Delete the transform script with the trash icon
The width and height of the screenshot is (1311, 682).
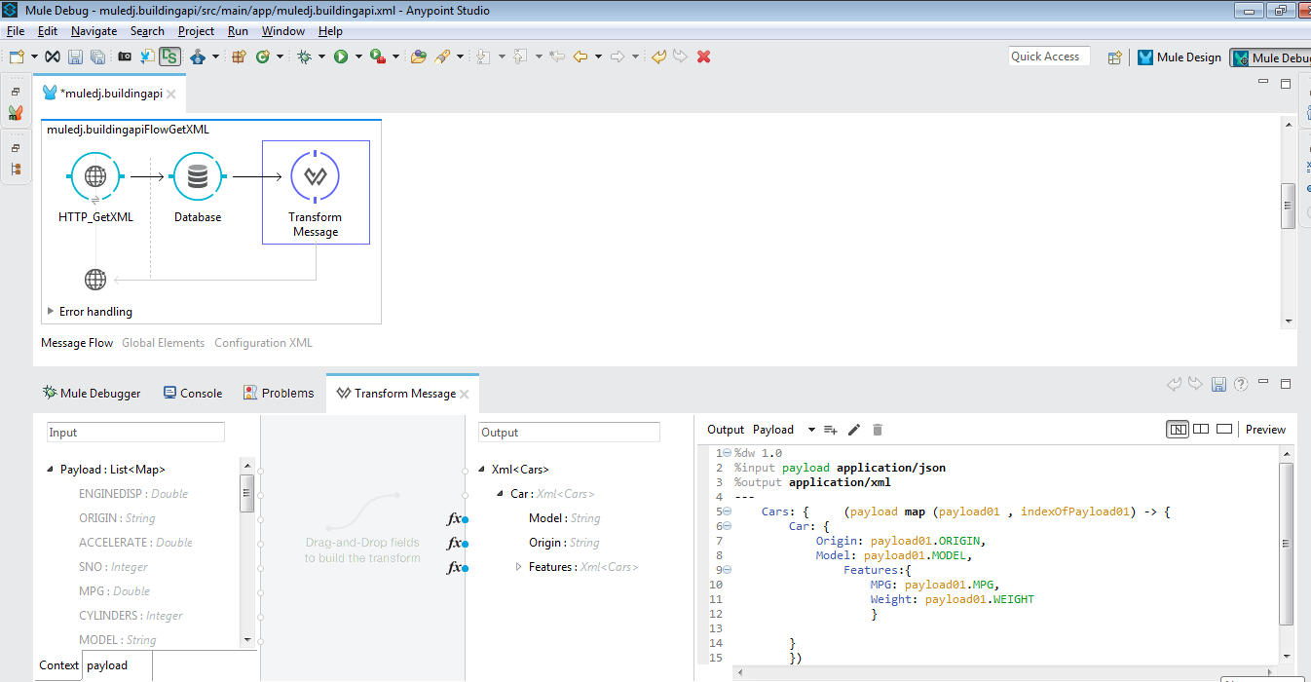pos(876,430)
